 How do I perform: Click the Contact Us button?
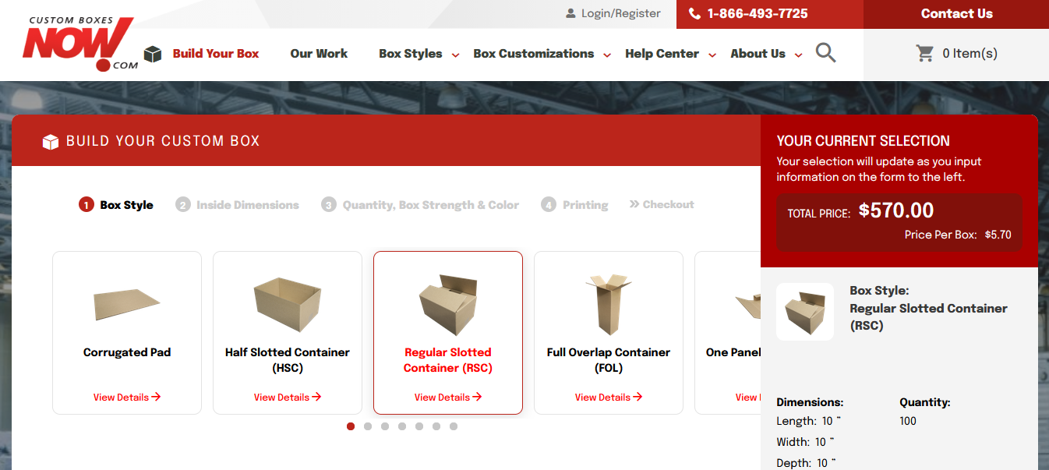pos(956,14)
